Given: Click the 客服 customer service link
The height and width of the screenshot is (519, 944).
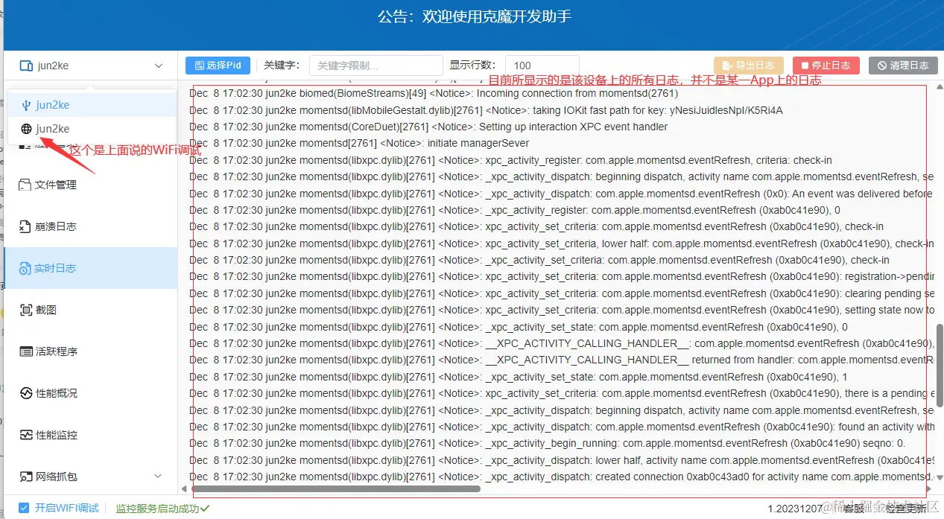Looking at the screenshot, I should click(x=854, y=508).
